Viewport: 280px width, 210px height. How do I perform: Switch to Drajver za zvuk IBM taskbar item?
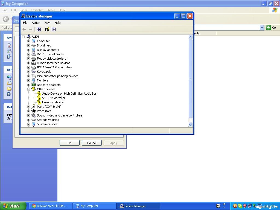[x=50, y=206]
